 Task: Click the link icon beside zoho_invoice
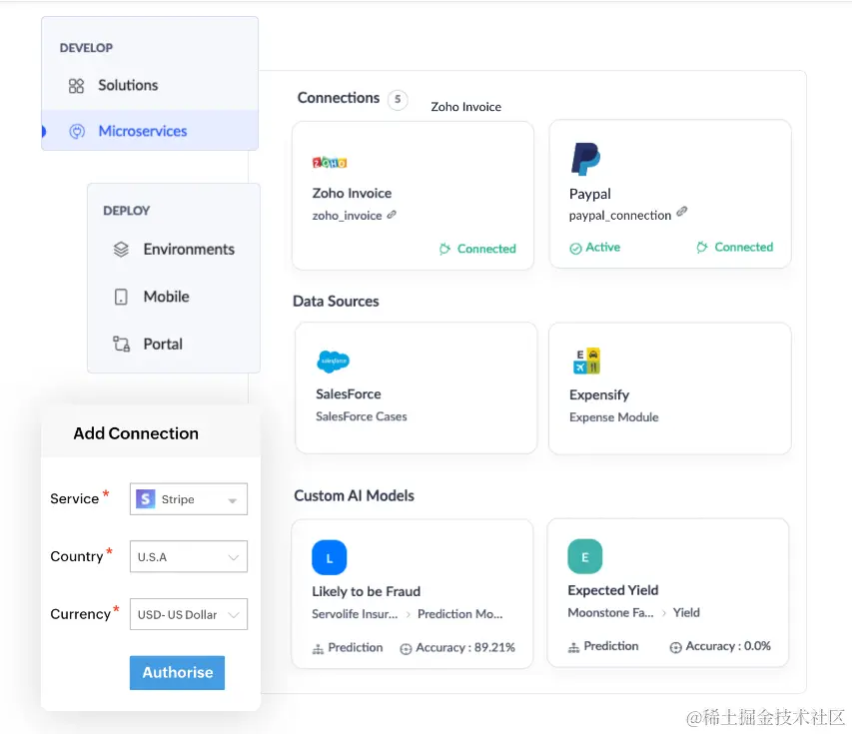392,215
